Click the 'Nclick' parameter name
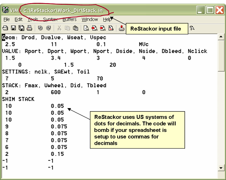Screen dimensions: 226x180 click(197, 51)
